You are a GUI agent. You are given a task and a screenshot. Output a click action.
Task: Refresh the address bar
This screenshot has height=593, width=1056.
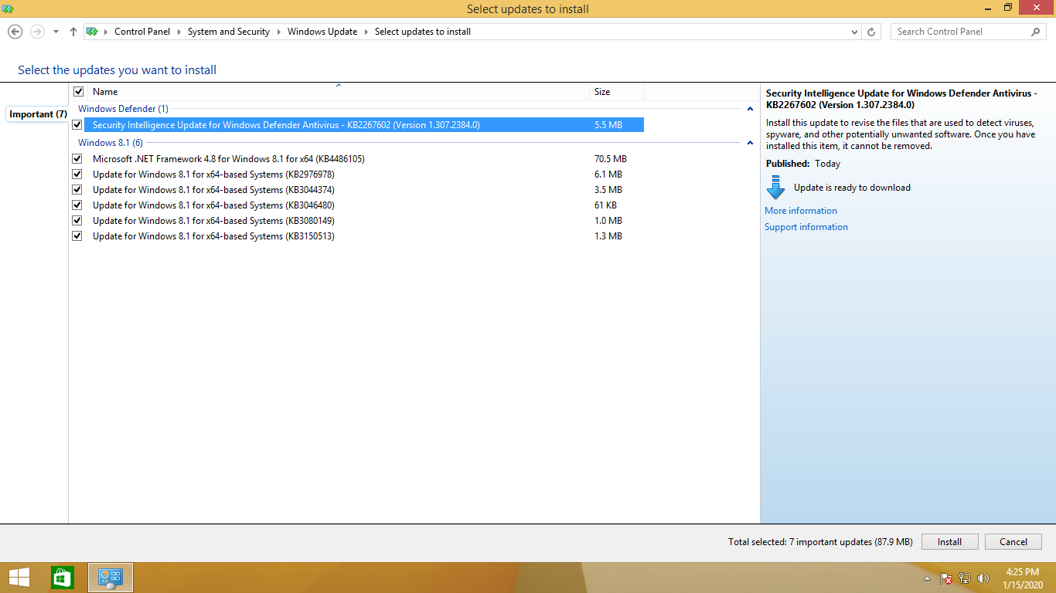click(x=871, y=32)
